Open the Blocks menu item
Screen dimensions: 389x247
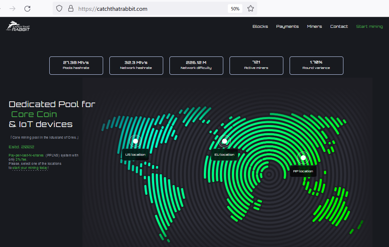coord(260,27)
